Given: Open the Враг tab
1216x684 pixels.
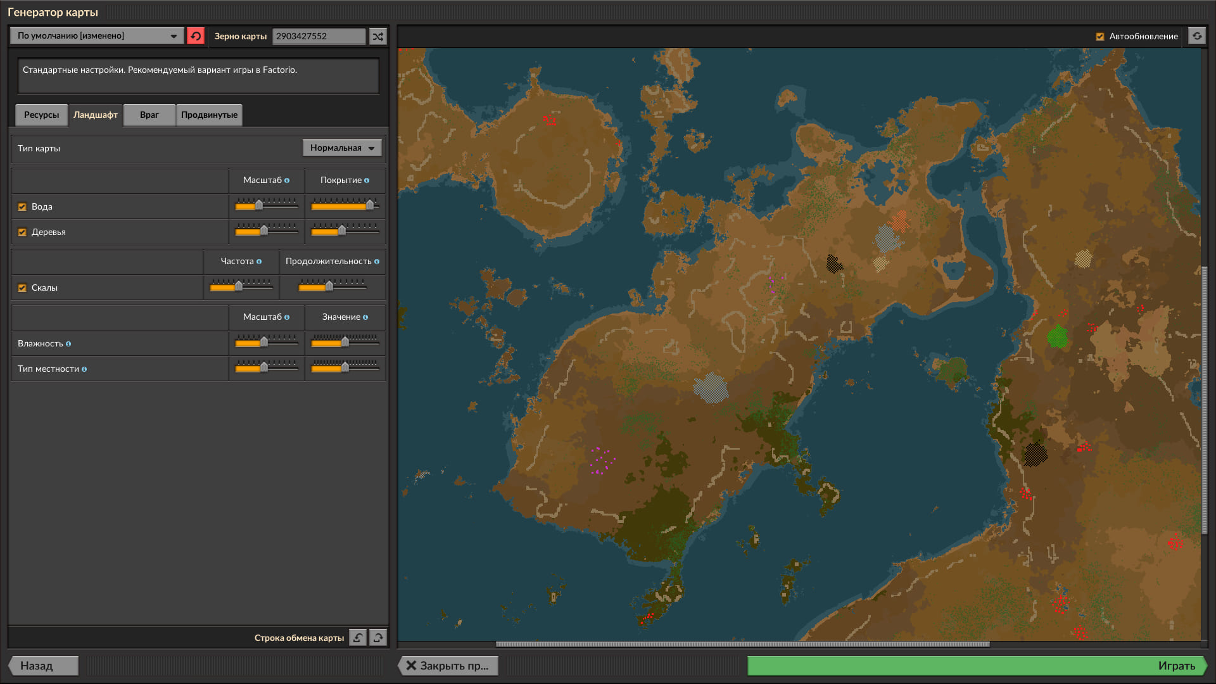Looking at the screenshot, I should tap(149, 115).
